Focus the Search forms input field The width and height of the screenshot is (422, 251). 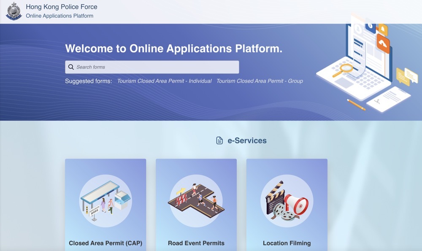(x=152, y=67)
